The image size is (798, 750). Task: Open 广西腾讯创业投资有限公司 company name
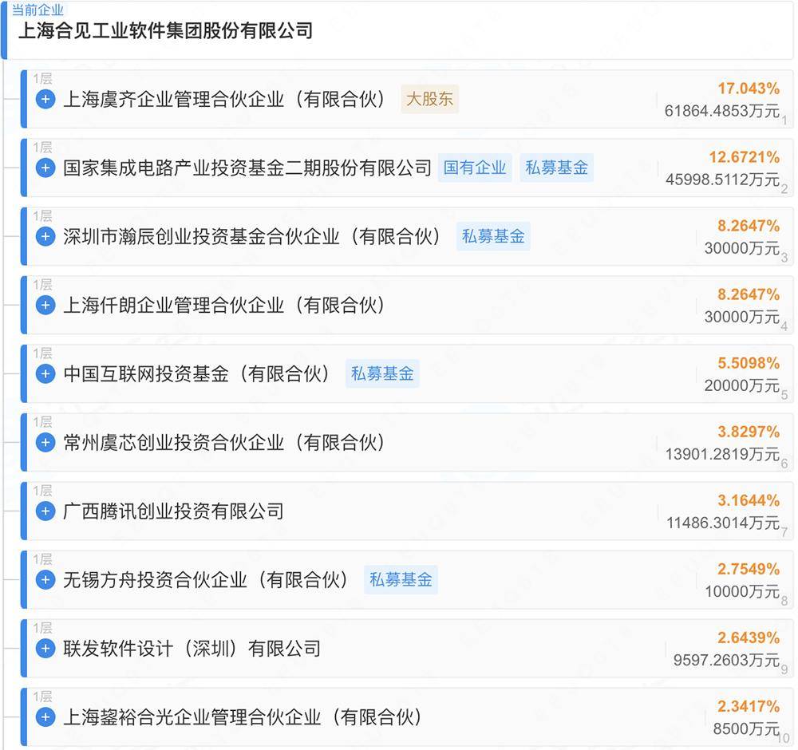click(173, 511)
